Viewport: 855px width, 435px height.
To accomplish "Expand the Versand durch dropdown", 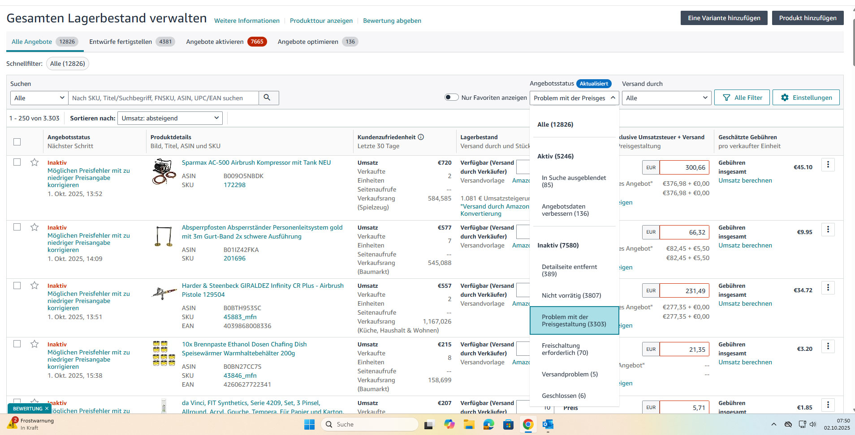I will point(666,98).
